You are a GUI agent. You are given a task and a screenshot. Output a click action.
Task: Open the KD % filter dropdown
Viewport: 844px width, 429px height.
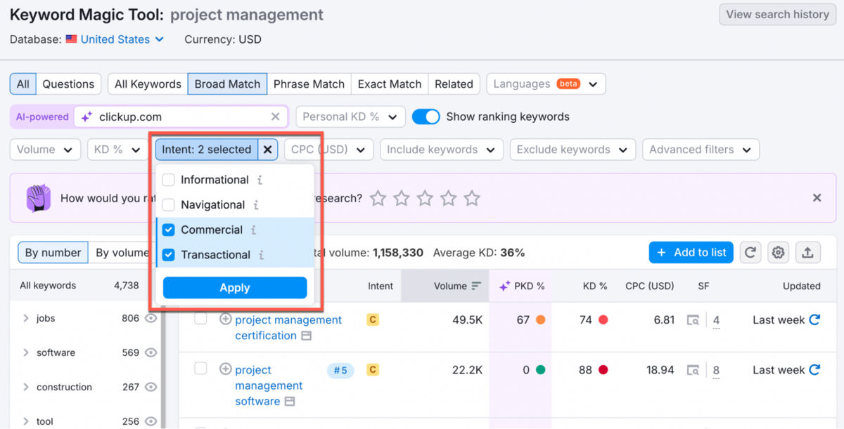[x=117, y=150]
